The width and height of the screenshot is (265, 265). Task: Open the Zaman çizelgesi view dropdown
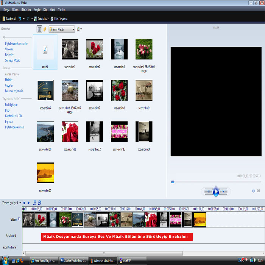(20, 203)
